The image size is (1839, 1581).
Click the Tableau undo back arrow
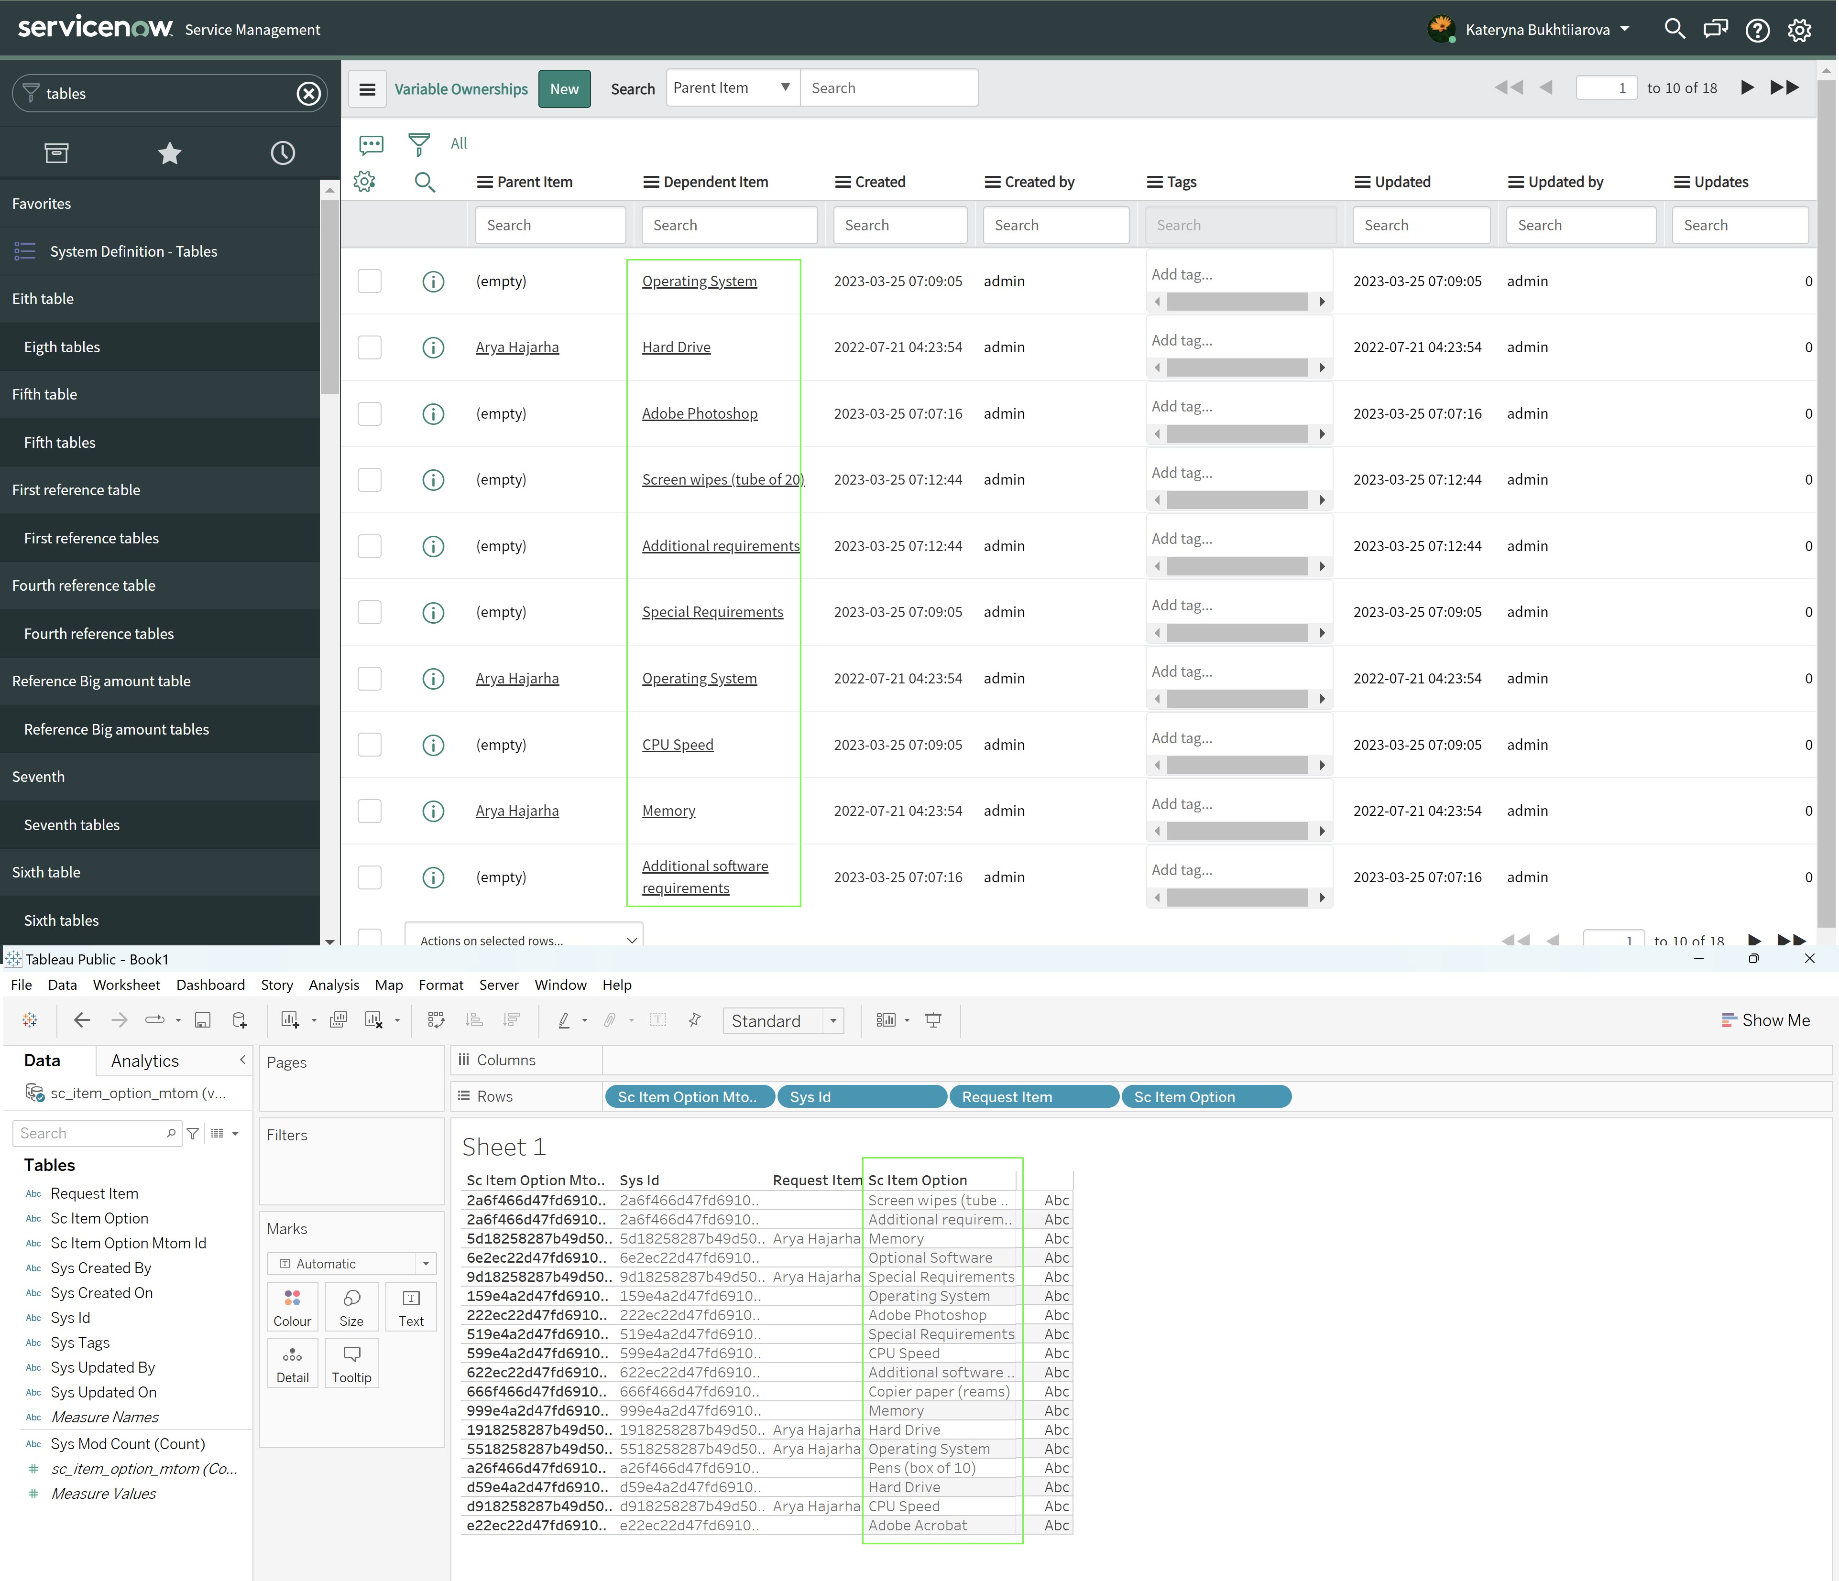82,1020
